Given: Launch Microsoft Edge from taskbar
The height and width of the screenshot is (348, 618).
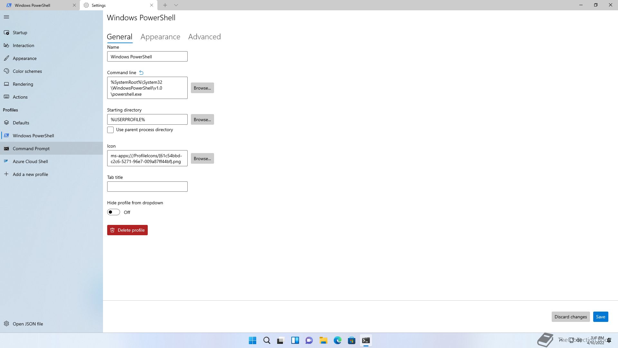Looking at the screenshot, I should pos(338,340).
